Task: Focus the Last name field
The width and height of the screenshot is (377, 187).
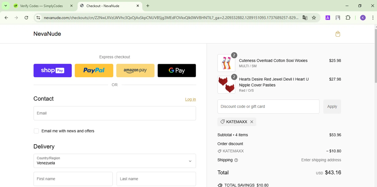Action: click(x=156, y=179)
